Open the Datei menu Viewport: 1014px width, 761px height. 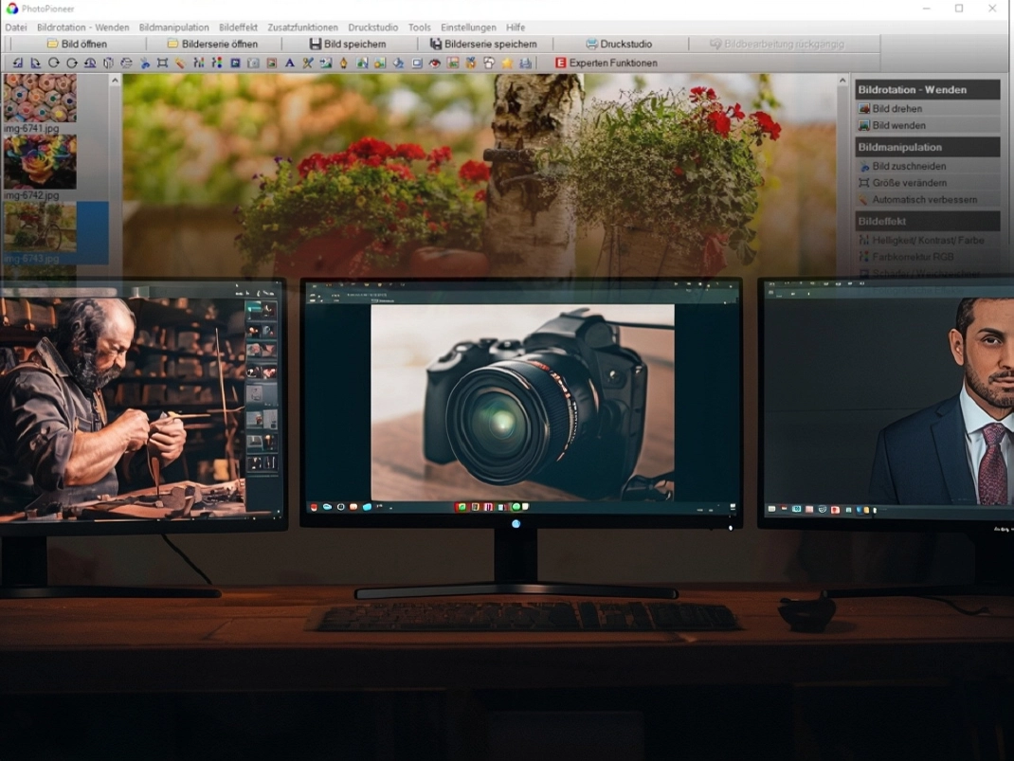pos(15,27)
